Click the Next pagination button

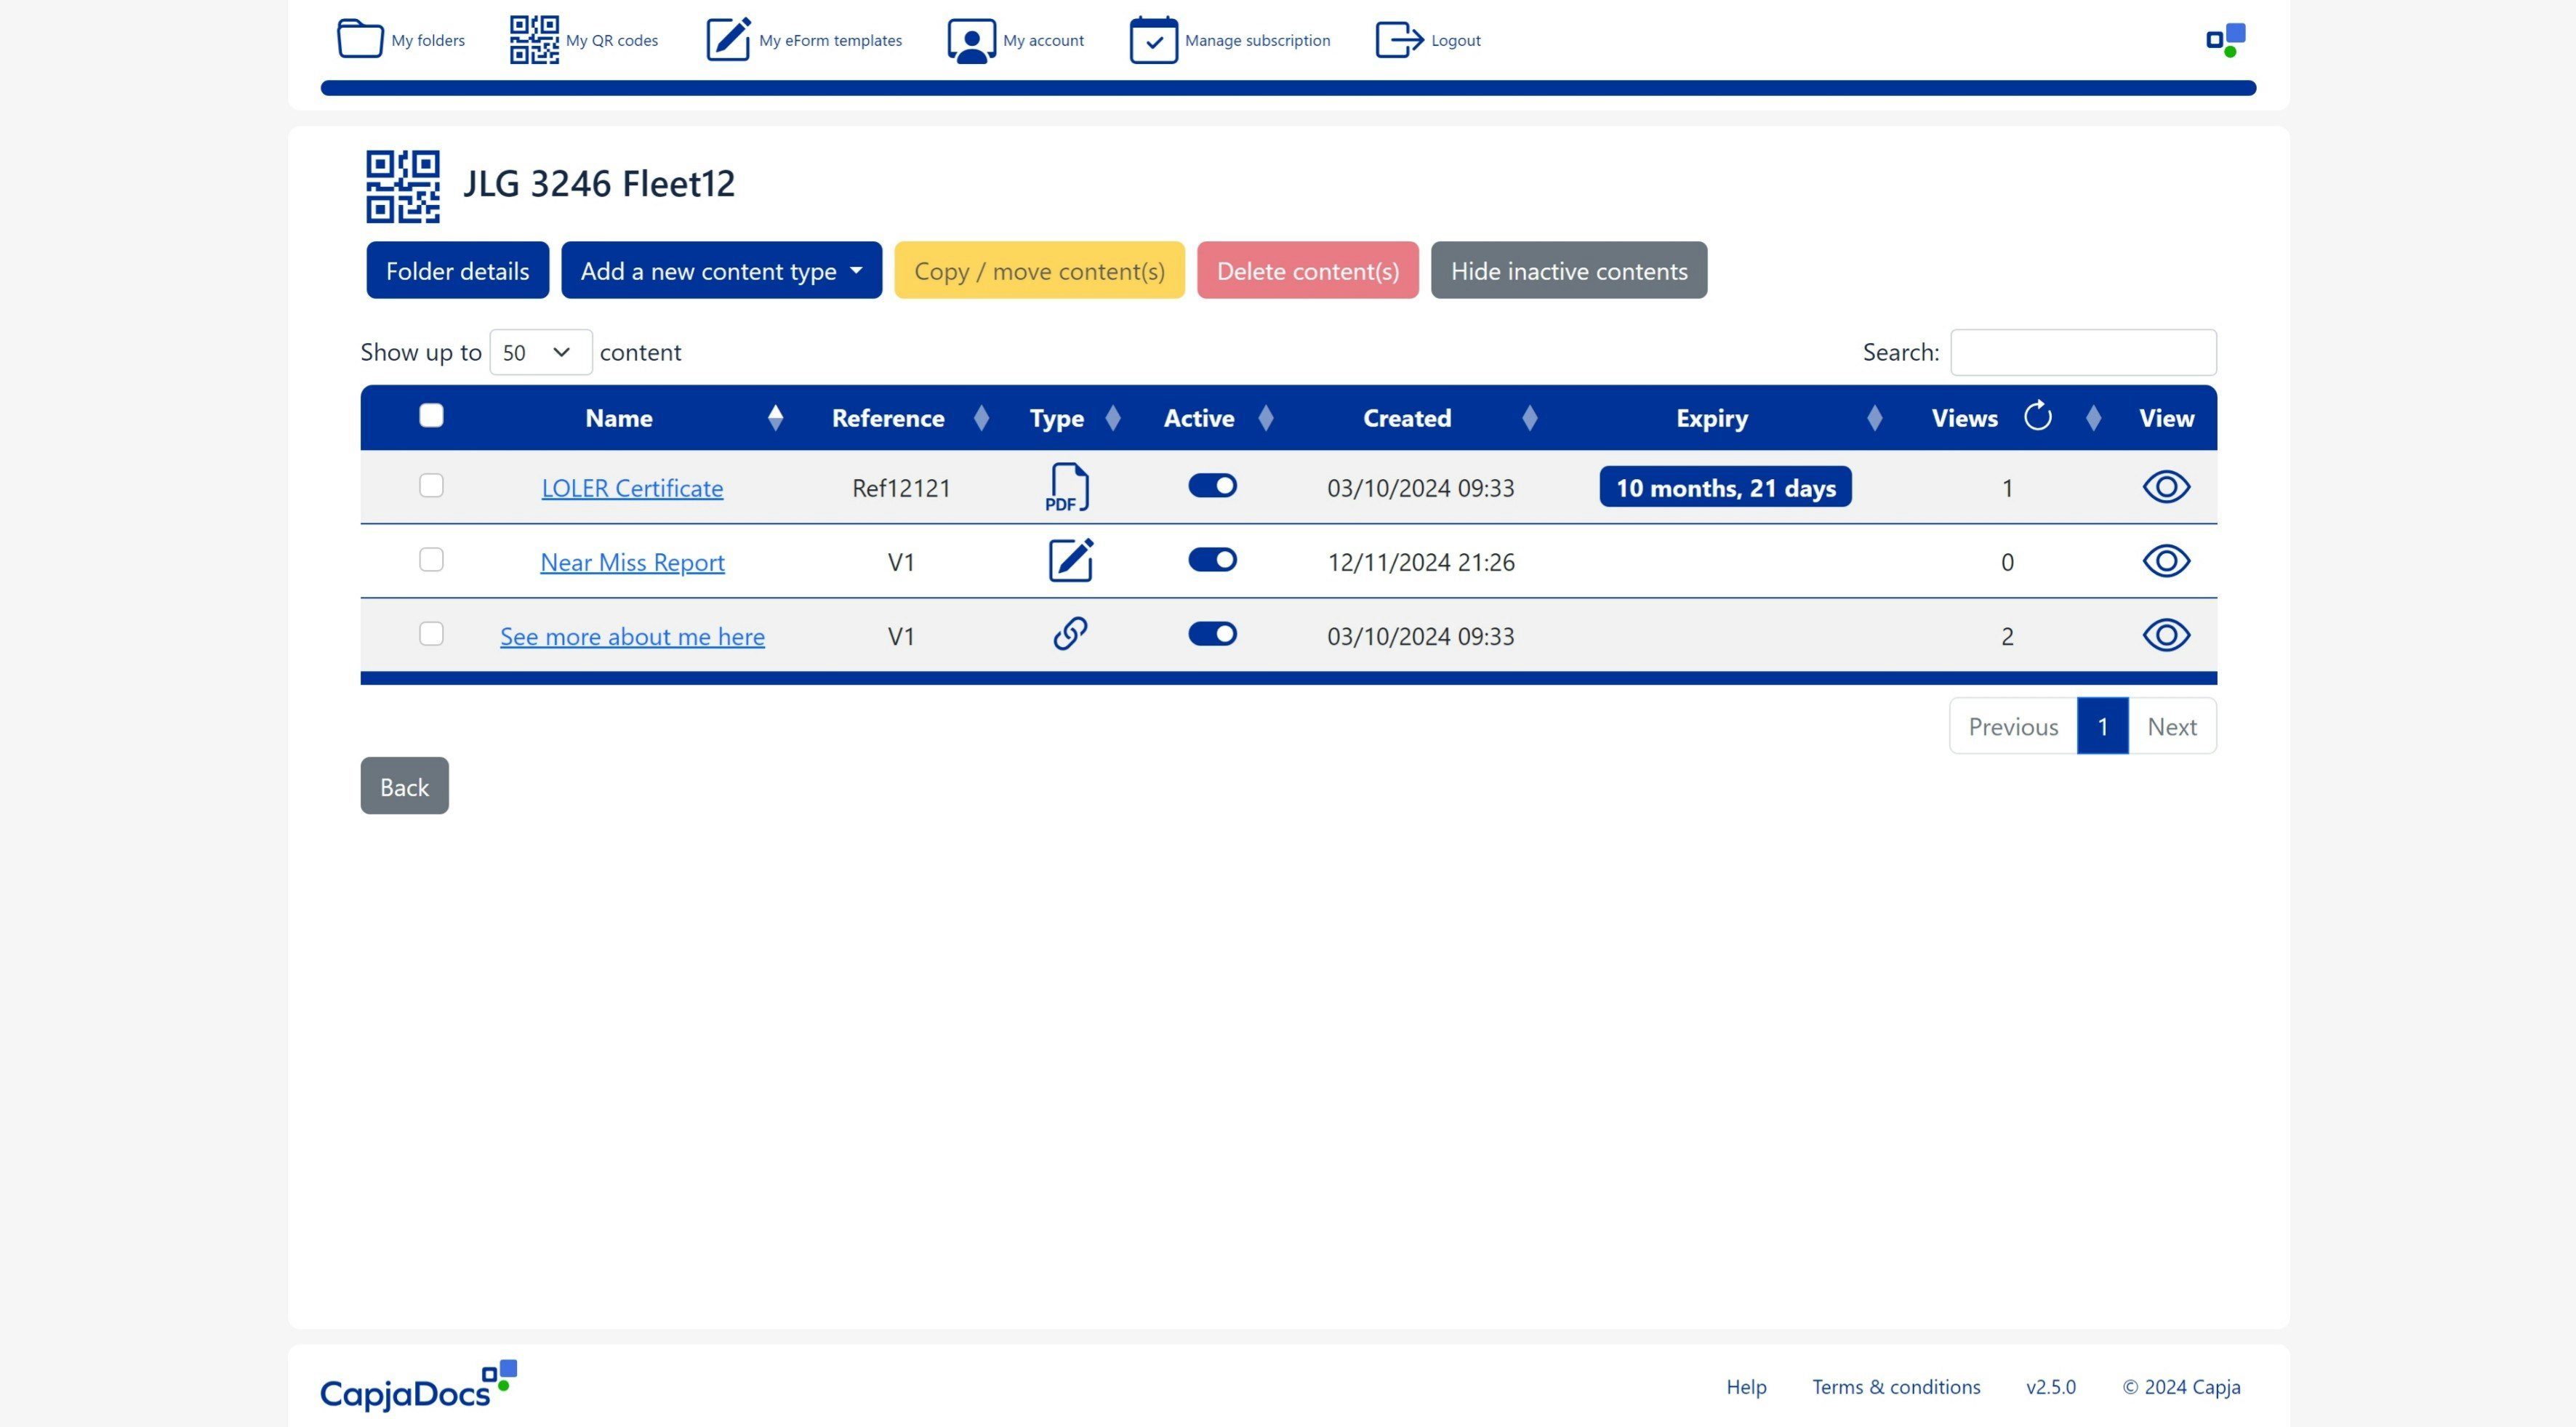point(2172,726)
